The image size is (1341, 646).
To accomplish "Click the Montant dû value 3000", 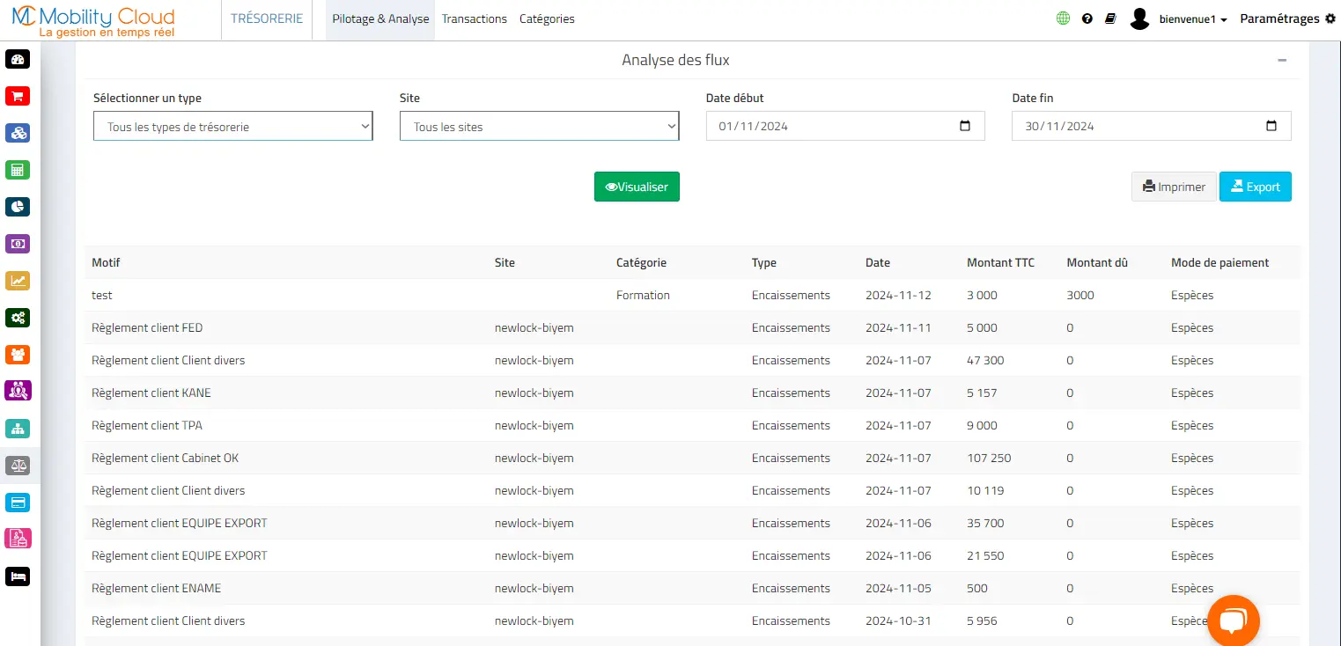I will (1080, 295).
